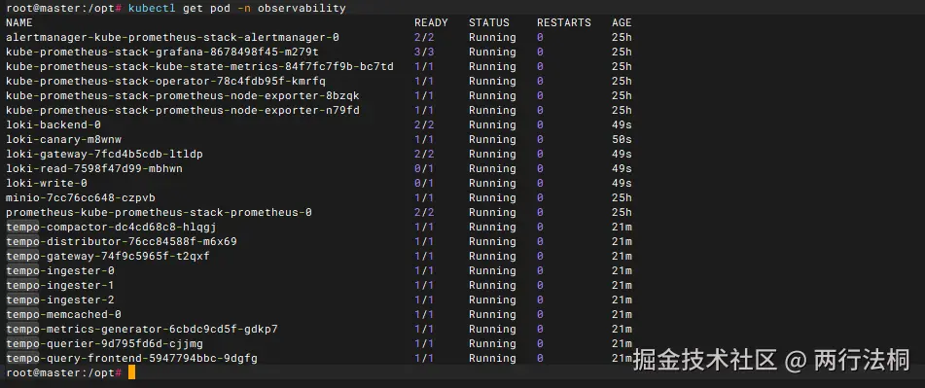Select node-exporter-n79fd pod name
The width and height of the screenshot is (925, 388).
click(183, 110)
